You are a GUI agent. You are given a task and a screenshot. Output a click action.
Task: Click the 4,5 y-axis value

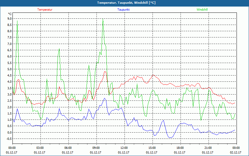point(10,75)
